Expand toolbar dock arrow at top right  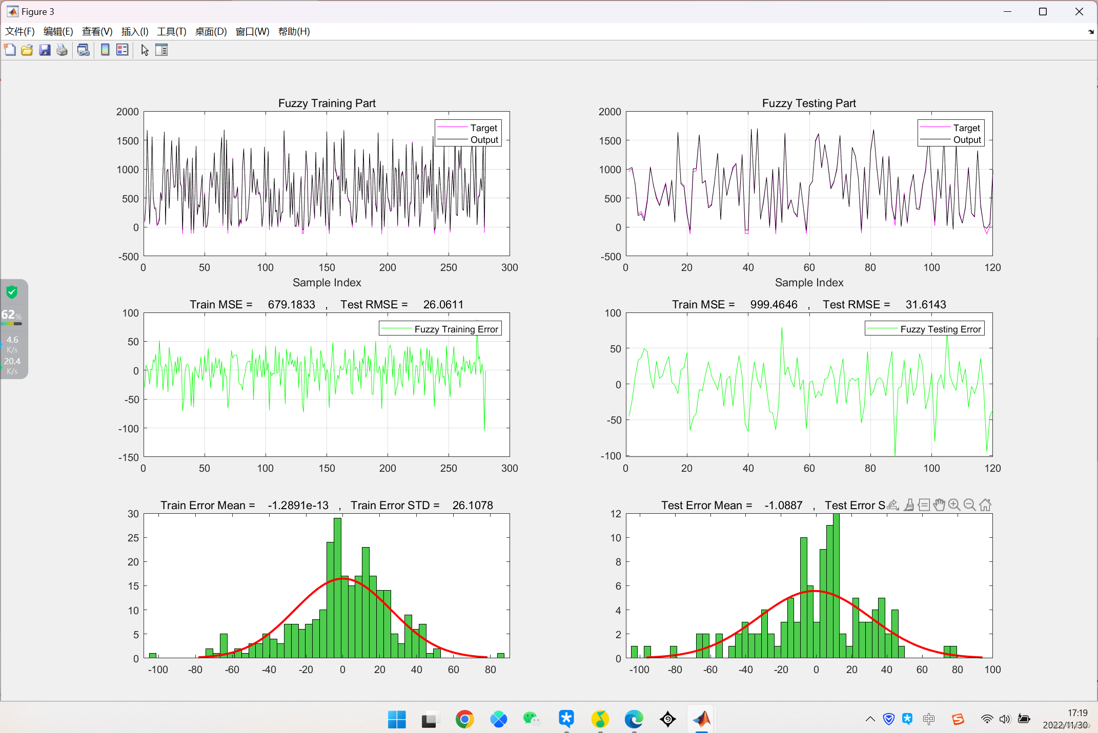[1091, 32]
